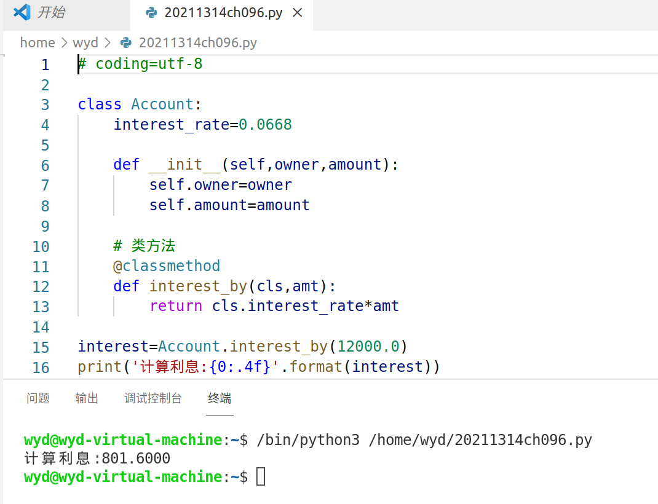This screenshot has width=658, height=504.
Task: Click 'self.amount=amount' on line 8
Action: tap(229, 205)
